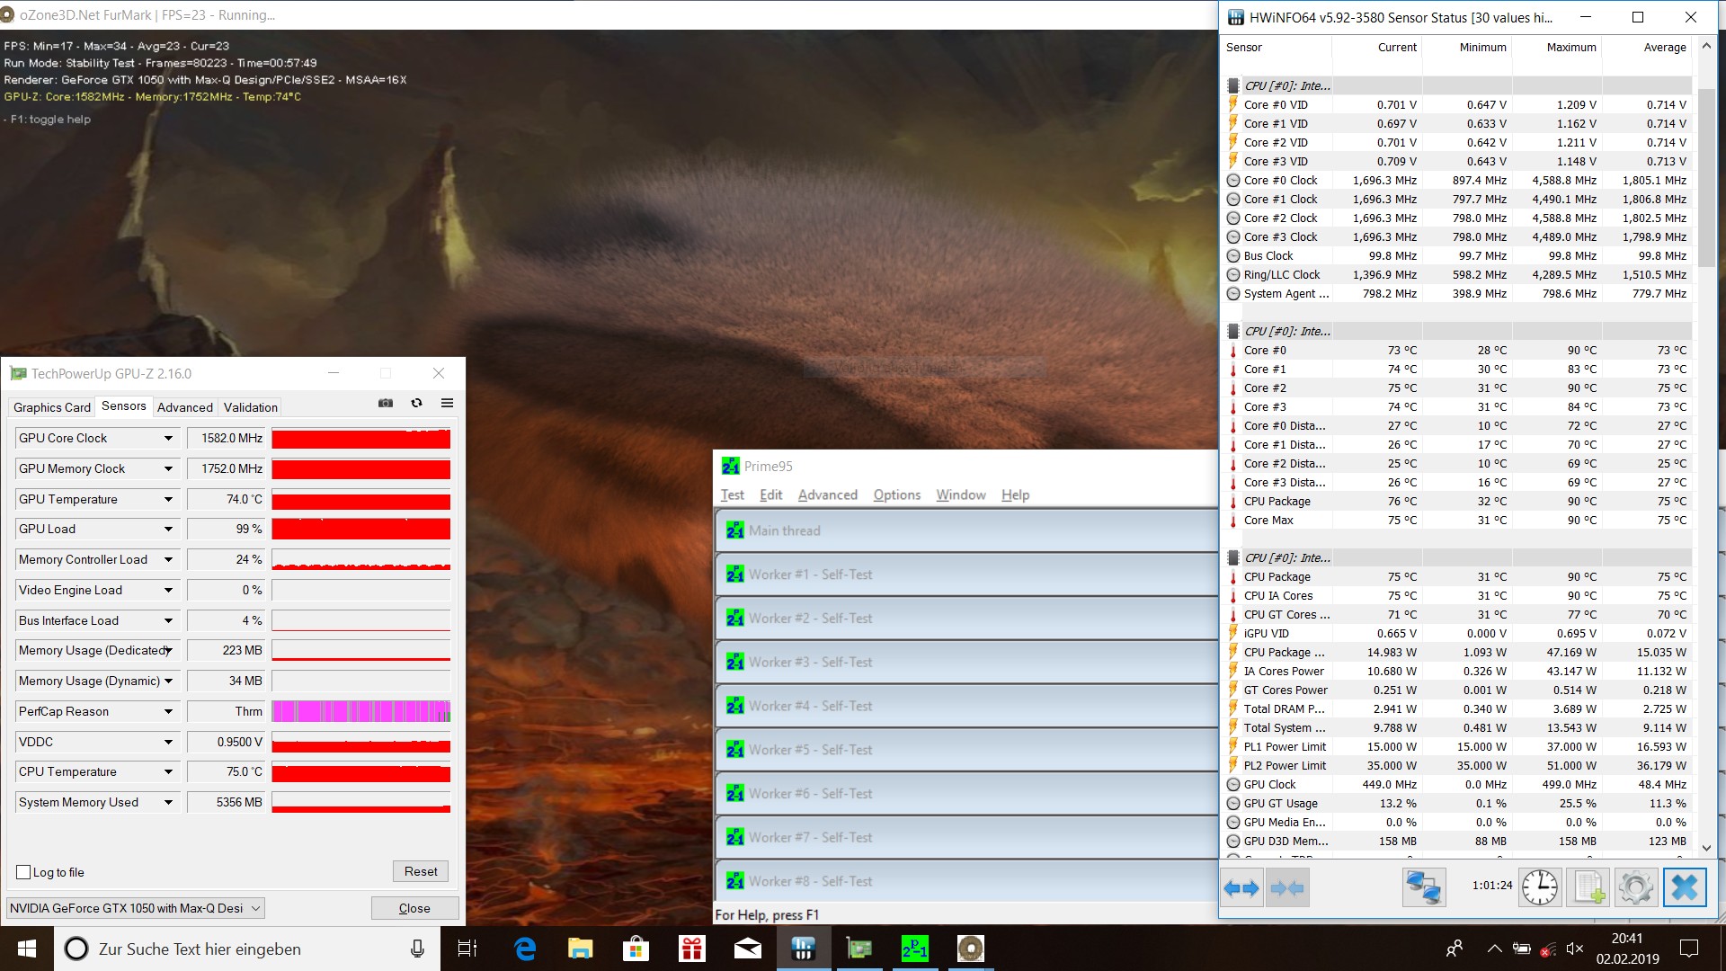This screenshot has height=971, width=1726.
Task: Switch to Validation tab
Action: [251, 407]
